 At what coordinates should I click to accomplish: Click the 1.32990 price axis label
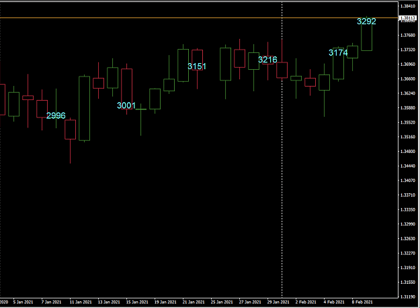pyautogui.click(x=408, y=224)
